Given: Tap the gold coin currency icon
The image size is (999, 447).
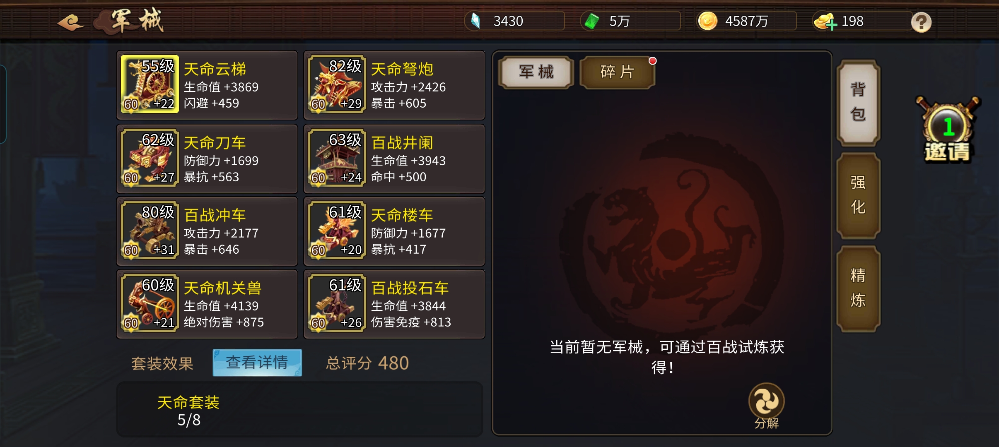Looking at the screenshot, I should click(707, 21).
